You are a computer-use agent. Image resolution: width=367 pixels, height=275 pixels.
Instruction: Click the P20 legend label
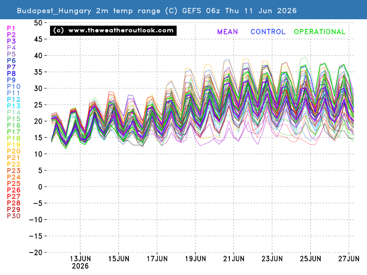tap(14, 151)
